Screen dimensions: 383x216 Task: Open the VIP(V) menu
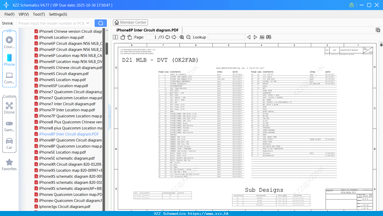pyautogui.click(x=24, y=14)
